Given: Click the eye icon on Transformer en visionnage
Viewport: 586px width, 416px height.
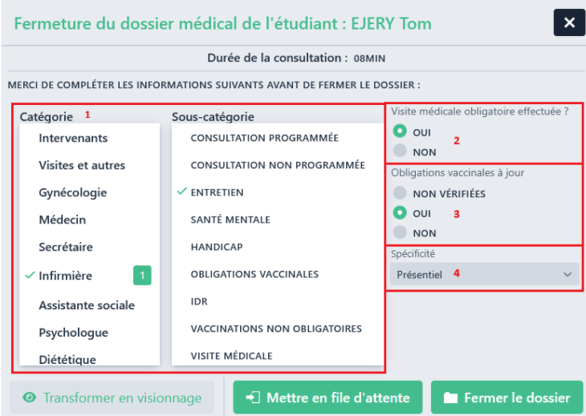Looking at the screenshot, I should pos(30,398).
